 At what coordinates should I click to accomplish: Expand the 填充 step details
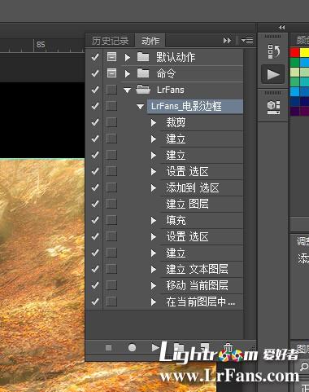154,220
